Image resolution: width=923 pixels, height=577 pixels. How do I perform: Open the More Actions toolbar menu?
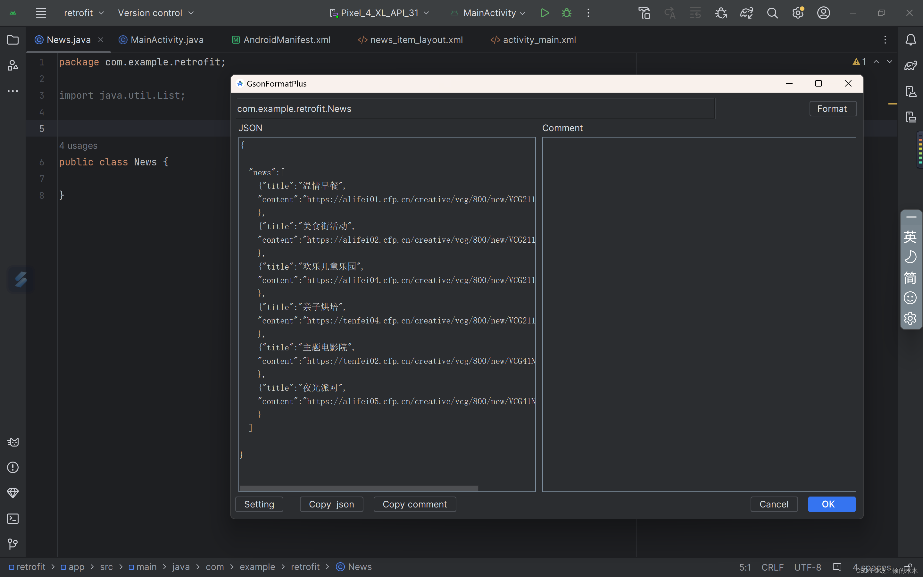(588, 13)
